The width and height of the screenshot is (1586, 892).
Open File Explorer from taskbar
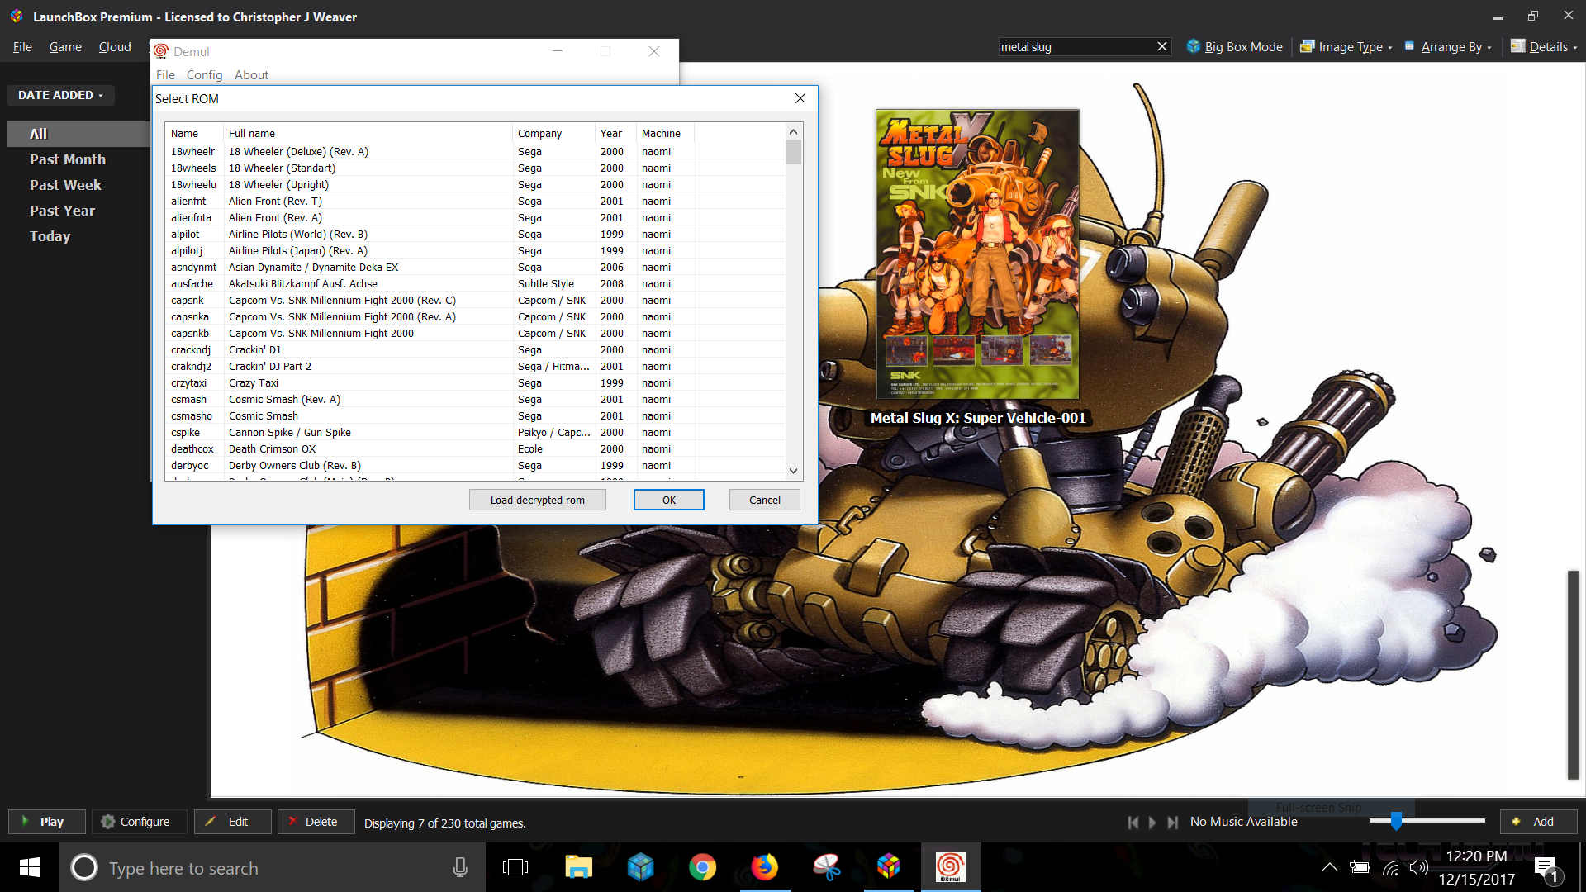coord(578,867)
